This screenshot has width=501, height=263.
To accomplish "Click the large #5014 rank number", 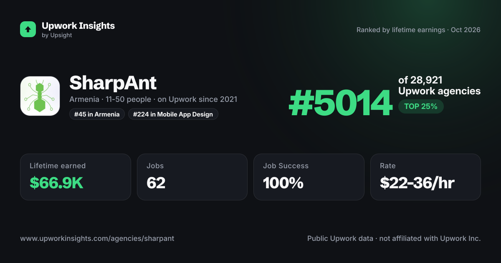I will point(341,104).
